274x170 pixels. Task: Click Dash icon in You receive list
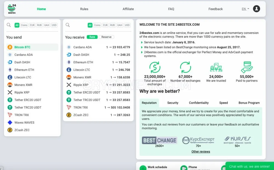(69, 55)
